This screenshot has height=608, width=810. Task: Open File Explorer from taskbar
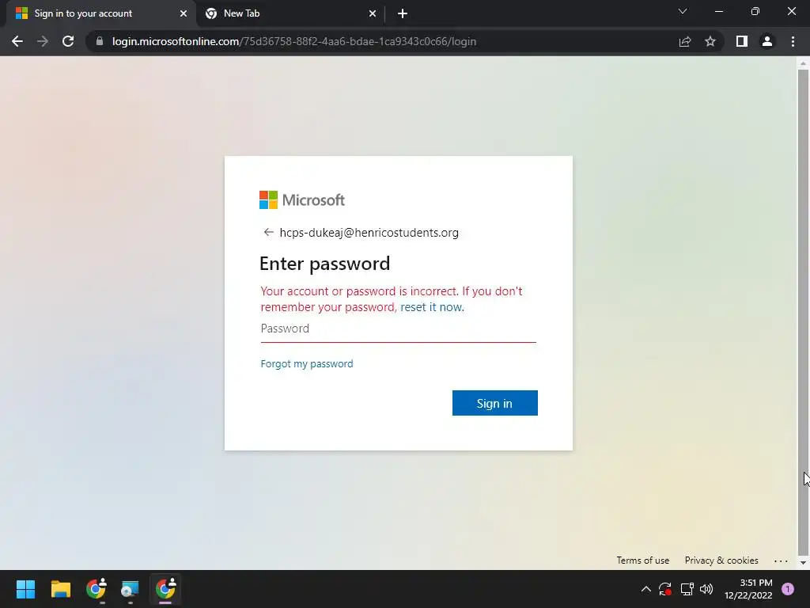60,589
